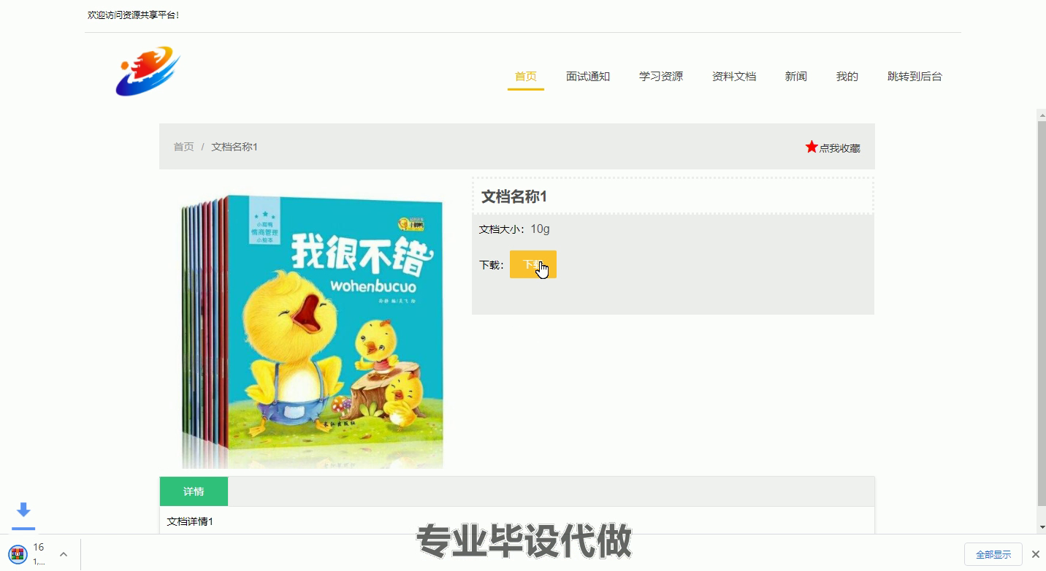Image resolution: width=1046 pixels, height=571 pixels.
Task: Open 新闻 navigation item
Action: click(796, 76)
